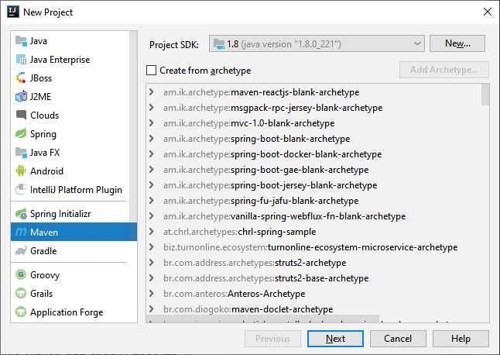Viewport: 500px width, 355px height.
Task: Expand vanilla-spring-webflux-fn-blank-archetype node
Action: coord(152,216)
